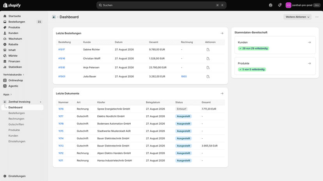
Task: Open Kunden under Zenthal Invoicing
Action: (x=13, y=136)
